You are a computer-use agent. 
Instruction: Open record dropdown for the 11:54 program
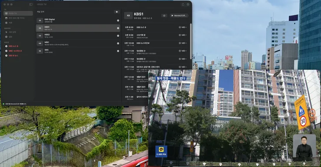tap(182, 59)
